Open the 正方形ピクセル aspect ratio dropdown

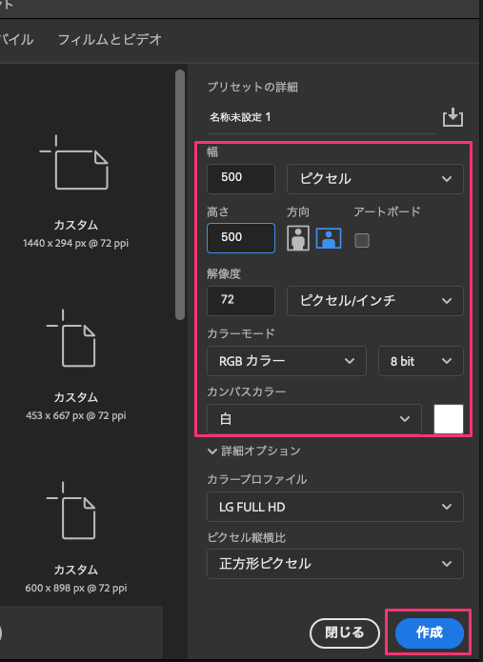coord(335,564)
